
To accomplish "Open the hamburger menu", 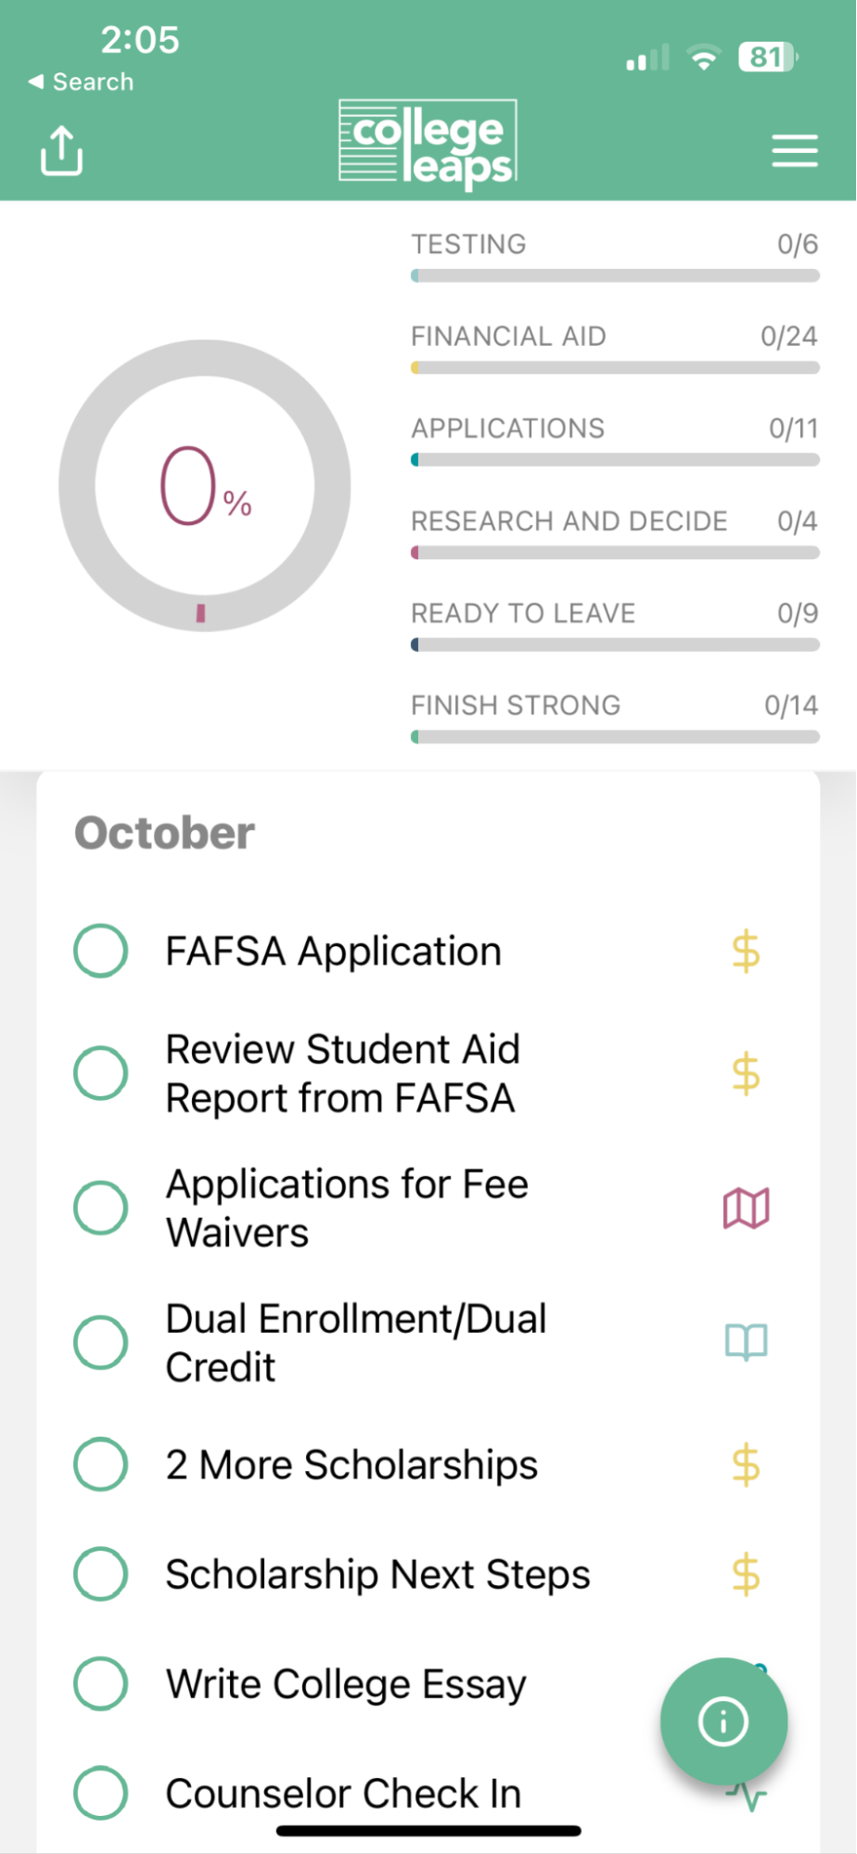I will pyautogui.click(x=795, y=150).
